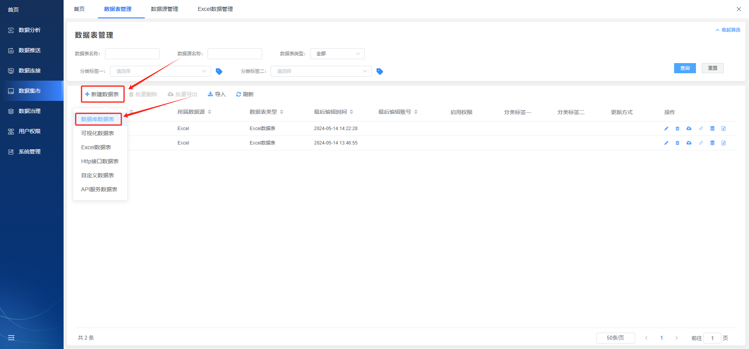Click database stack icon in 14:22:28 row
749x349 pixels.
[712, 129]
